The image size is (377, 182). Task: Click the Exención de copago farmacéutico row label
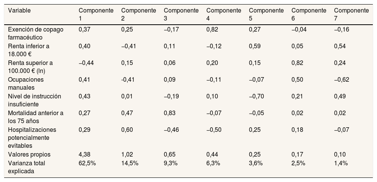[36, 33]
